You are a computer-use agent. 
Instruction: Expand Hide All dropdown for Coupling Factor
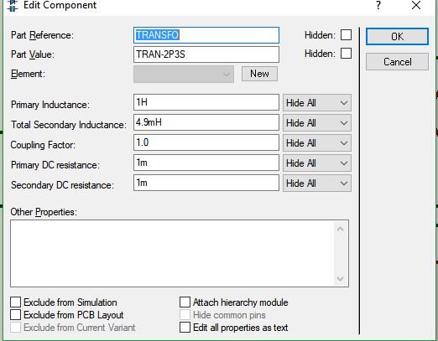(x=317, y=143)
